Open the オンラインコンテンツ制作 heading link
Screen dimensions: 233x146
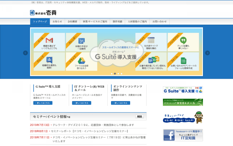pyautogui.click(x=128, y=88)
